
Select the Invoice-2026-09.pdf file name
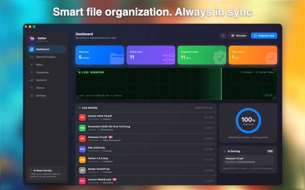coord(100,116)
